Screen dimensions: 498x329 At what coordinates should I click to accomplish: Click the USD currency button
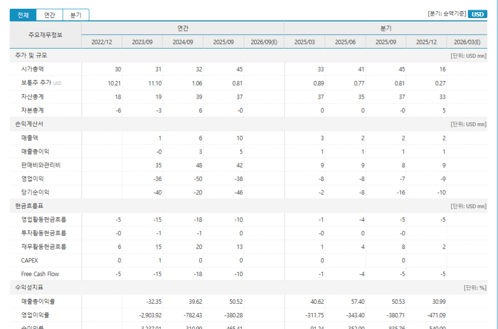(478, 14)
